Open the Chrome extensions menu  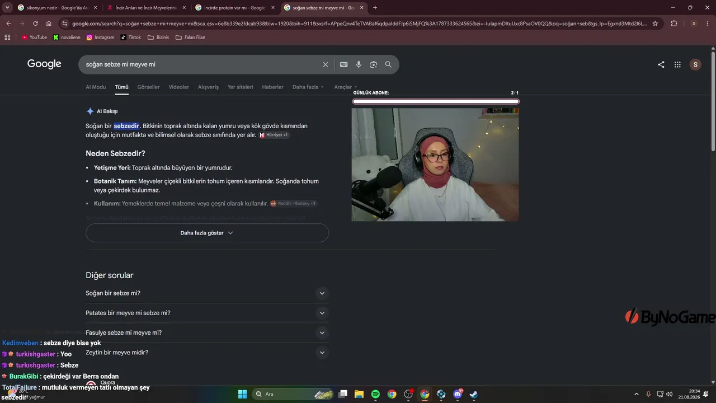[674, 24]
